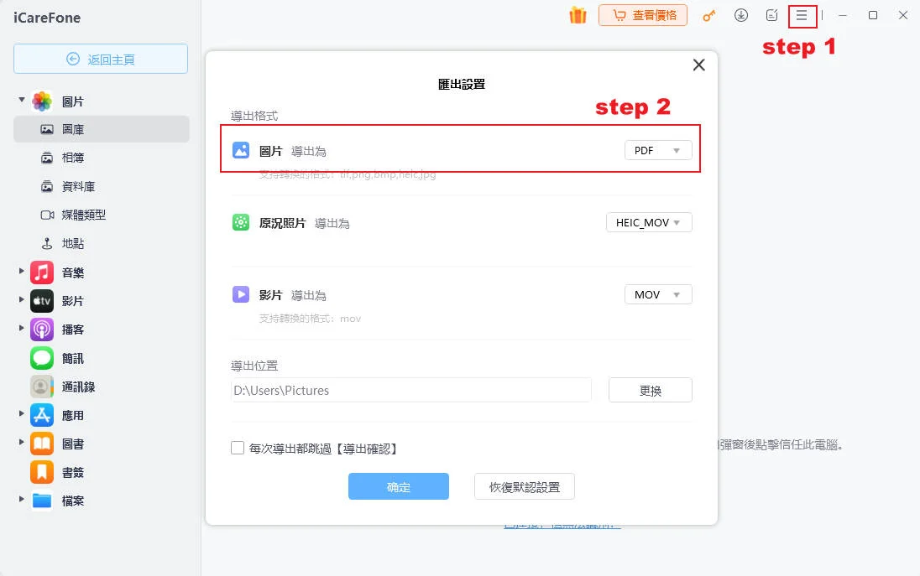Screen dimensions: 920x576
Task: Close the 匯出設置 dialog
Action: [698, 65]
